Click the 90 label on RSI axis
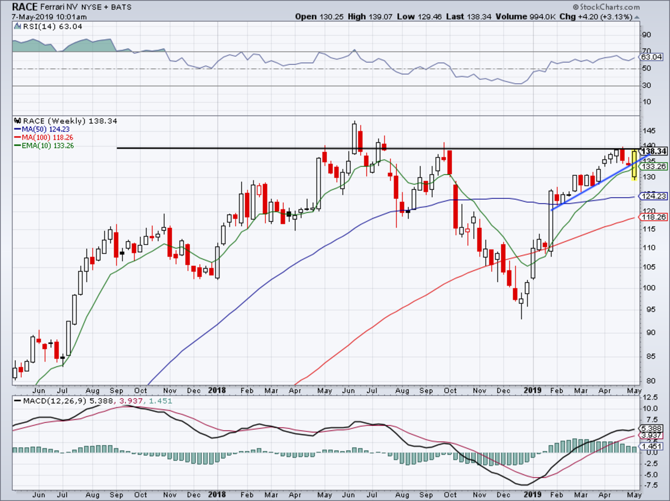The height and width of the screenshot is (501, 670). (x=647, y=35)
